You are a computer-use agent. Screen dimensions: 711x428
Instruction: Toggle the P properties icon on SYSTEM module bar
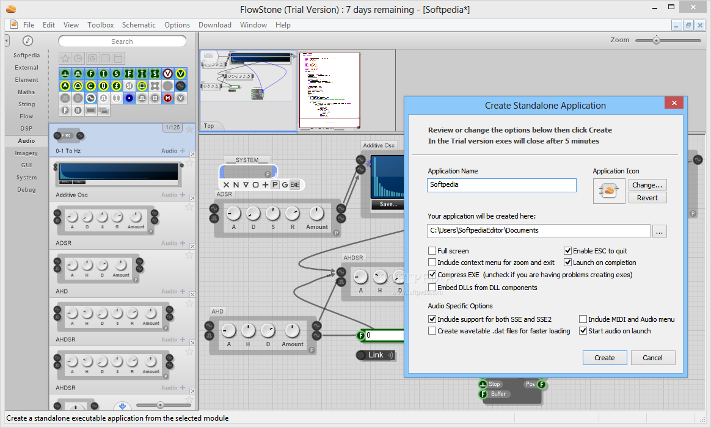tap(275, 184)
